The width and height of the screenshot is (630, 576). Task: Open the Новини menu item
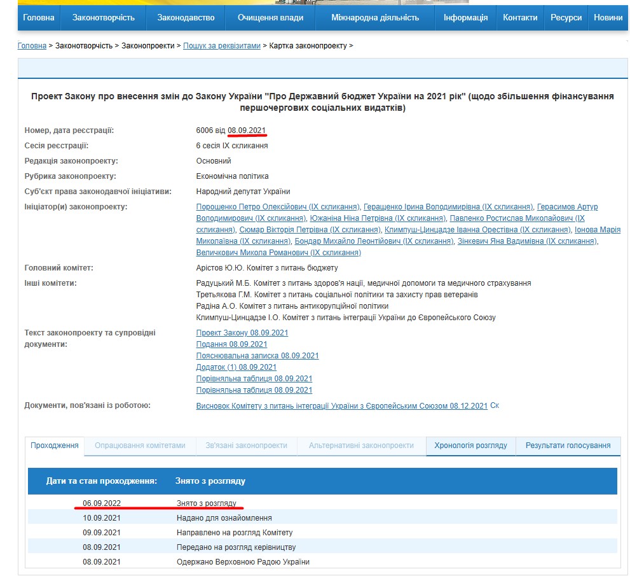tap(608, 18)
